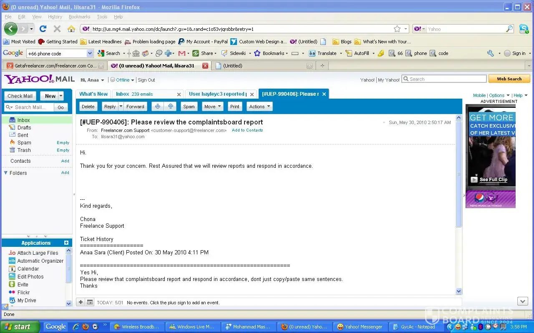This screenshot has width=534, height=333.
Task: Launch the Automatic Organizer application
Action: click(x=36, y=261)
